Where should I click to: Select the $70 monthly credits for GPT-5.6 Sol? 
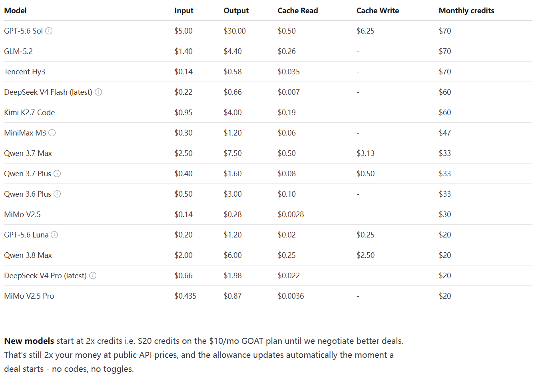pos(445,31)
